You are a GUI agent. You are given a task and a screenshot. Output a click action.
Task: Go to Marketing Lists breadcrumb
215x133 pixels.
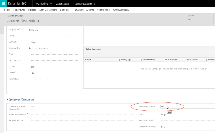(62, 4)
